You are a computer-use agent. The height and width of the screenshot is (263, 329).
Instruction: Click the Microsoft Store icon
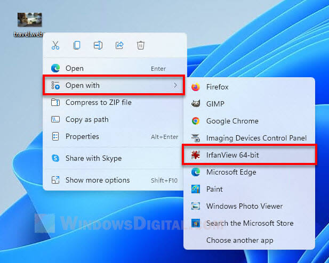[196, 223]
